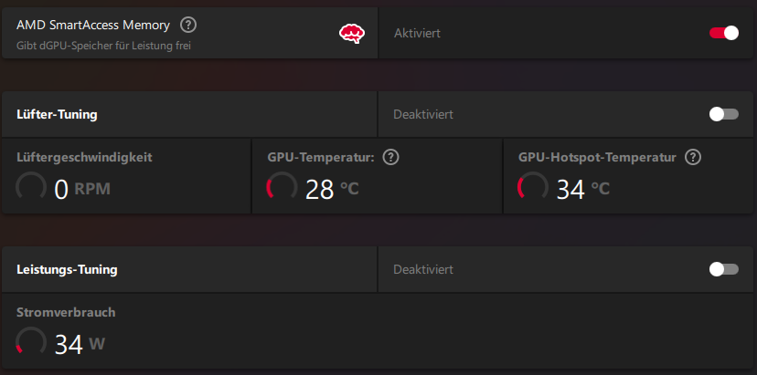The height and width of the screenshot is (375, 757).
Task: Click the Aktiviert status label
Action: coord(417,33)
